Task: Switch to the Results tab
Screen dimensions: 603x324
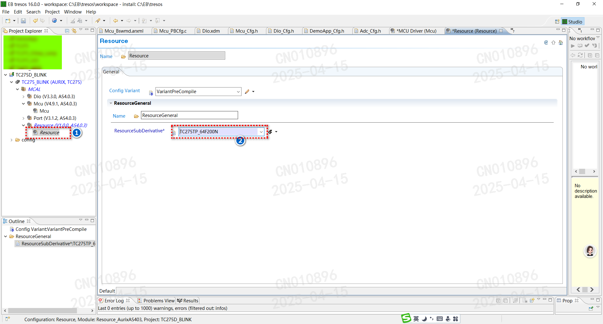Action: click(188, 300)
